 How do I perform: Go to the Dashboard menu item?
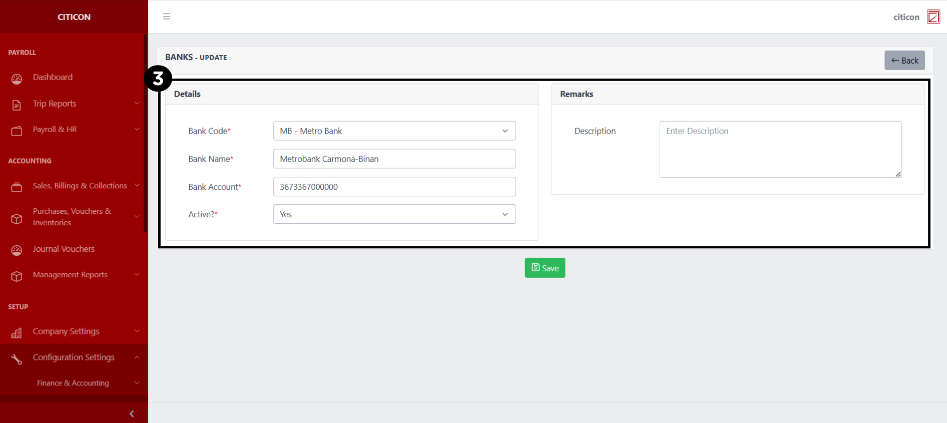click(53, 77)
